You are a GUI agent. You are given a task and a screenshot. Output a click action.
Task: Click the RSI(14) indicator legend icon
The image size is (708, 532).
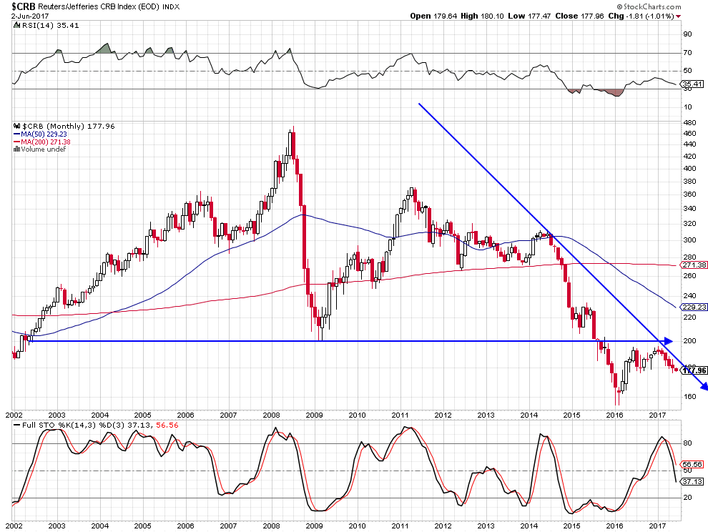[16, 25]
